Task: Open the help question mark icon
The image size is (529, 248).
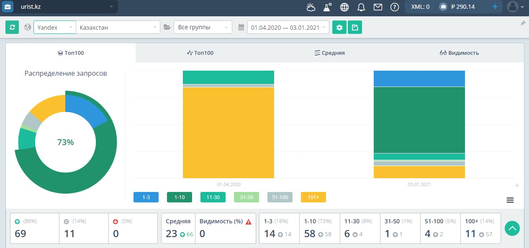Action: click(394, 7)
